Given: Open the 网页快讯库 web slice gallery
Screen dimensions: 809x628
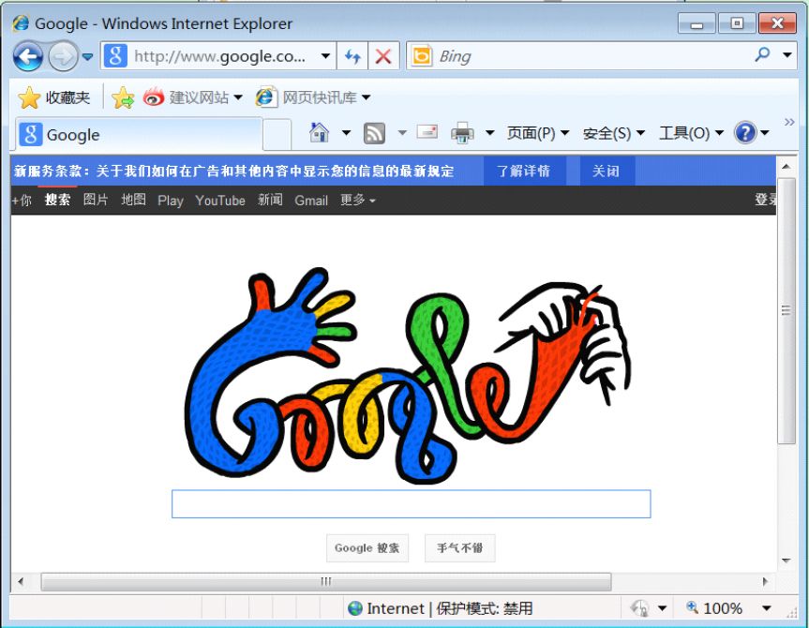Looking at the screenshot, I should pos(313,97).
